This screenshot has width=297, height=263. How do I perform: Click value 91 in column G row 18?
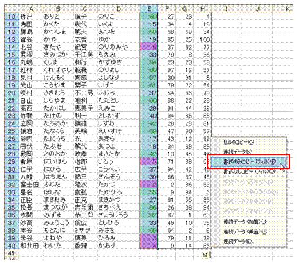coord(184,78)
